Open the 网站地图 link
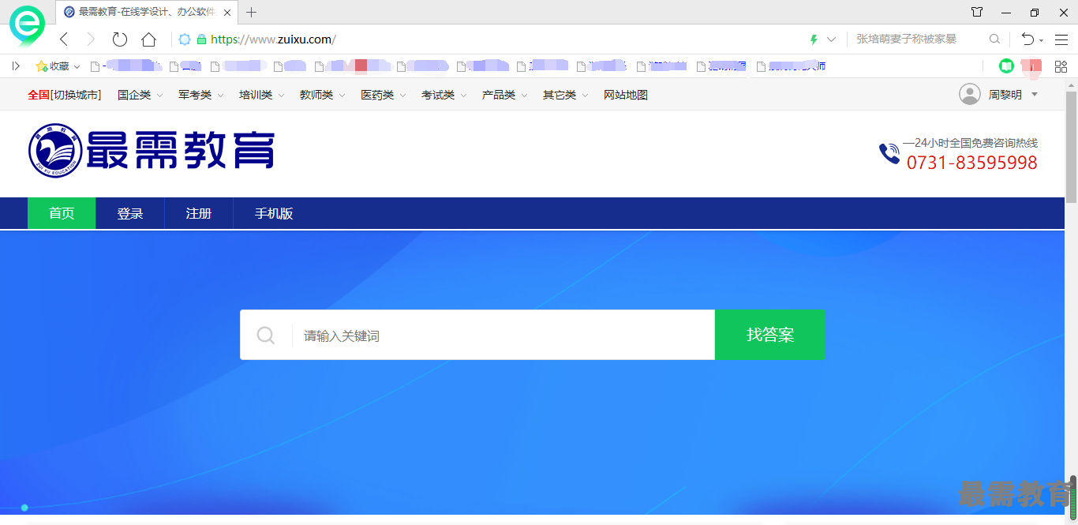Screen dimensions: 1078x525 pos(626,95)
